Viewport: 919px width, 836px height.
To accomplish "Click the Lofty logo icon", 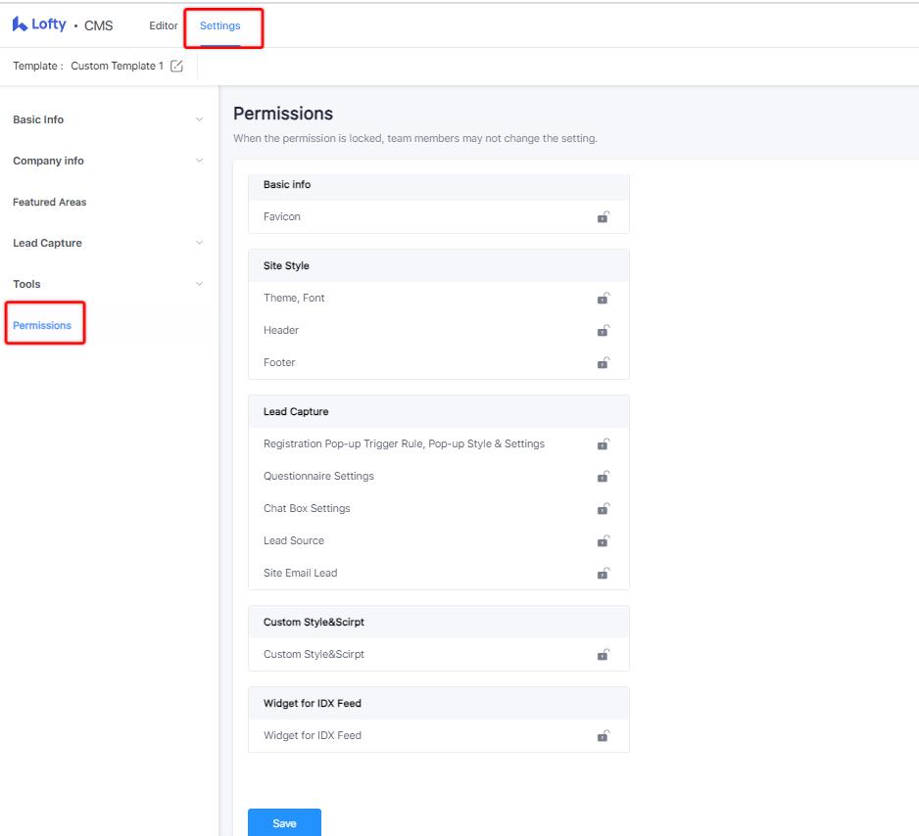I will pos(20,24).
